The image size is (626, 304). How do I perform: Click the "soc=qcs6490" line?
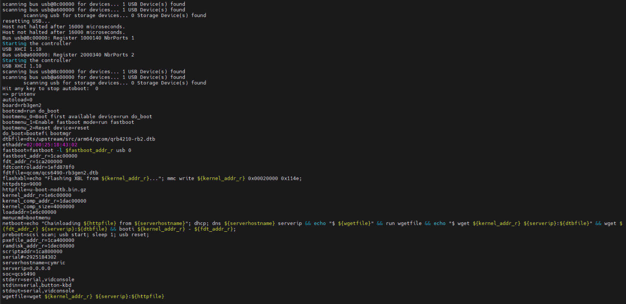(19, 274)
